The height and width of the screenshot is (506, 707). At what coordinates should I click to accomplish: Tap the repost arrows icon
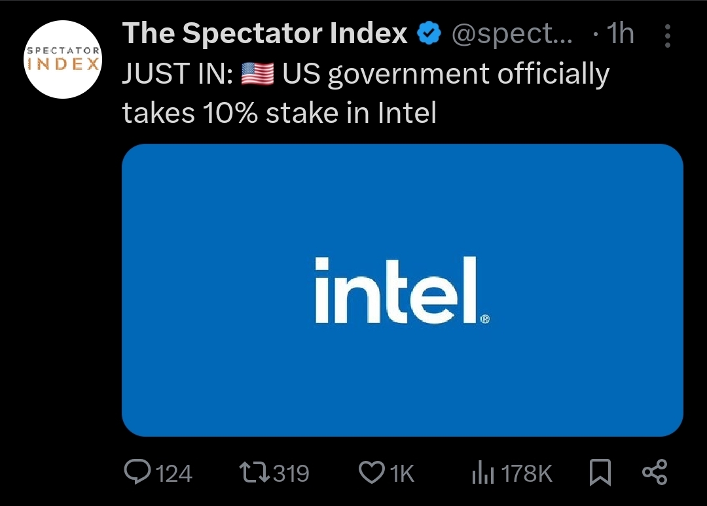point(254,472)
